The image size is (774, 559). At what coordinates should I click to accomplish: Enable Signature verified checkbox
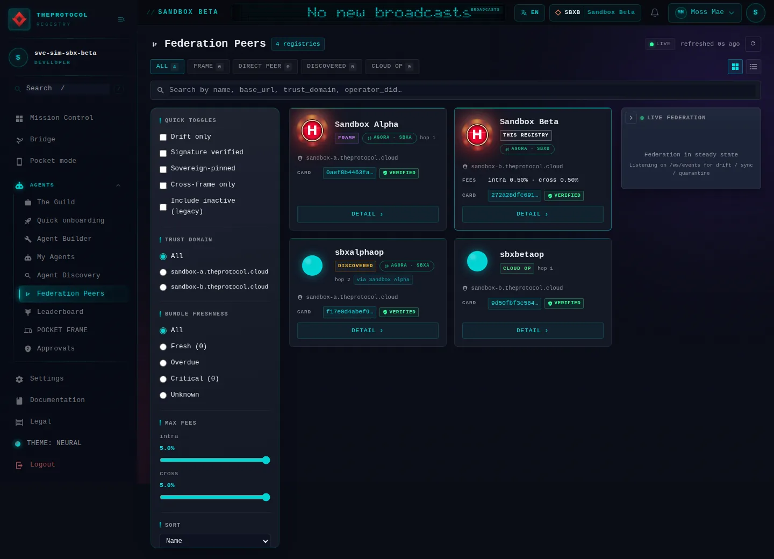pyautogui.click(x=163, y=153)
